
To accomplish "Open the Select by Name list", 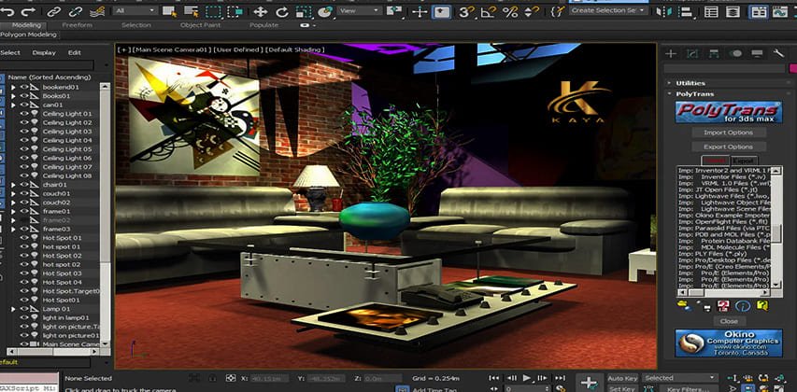I will click(x=192, y=11).
